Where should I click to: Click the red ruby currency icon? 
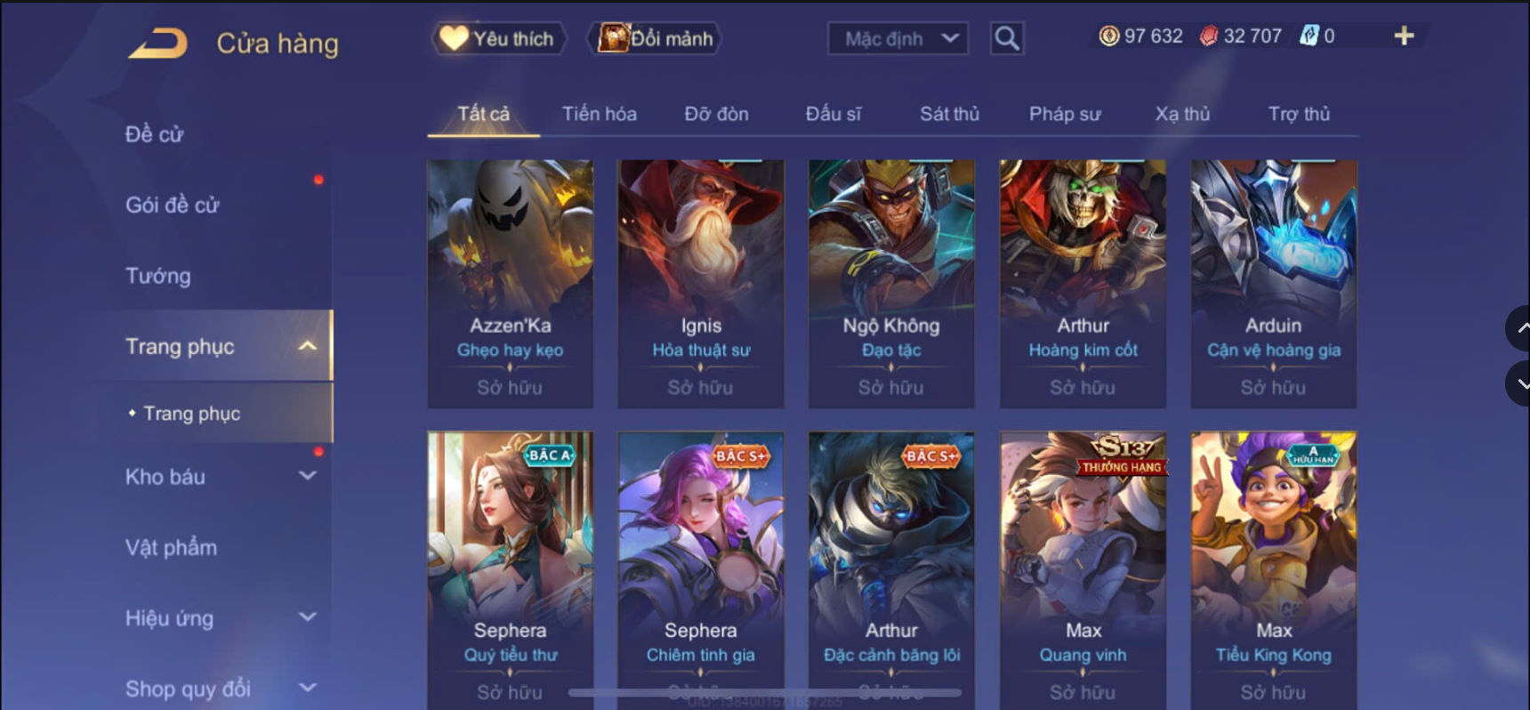(x=1208, y=36)
